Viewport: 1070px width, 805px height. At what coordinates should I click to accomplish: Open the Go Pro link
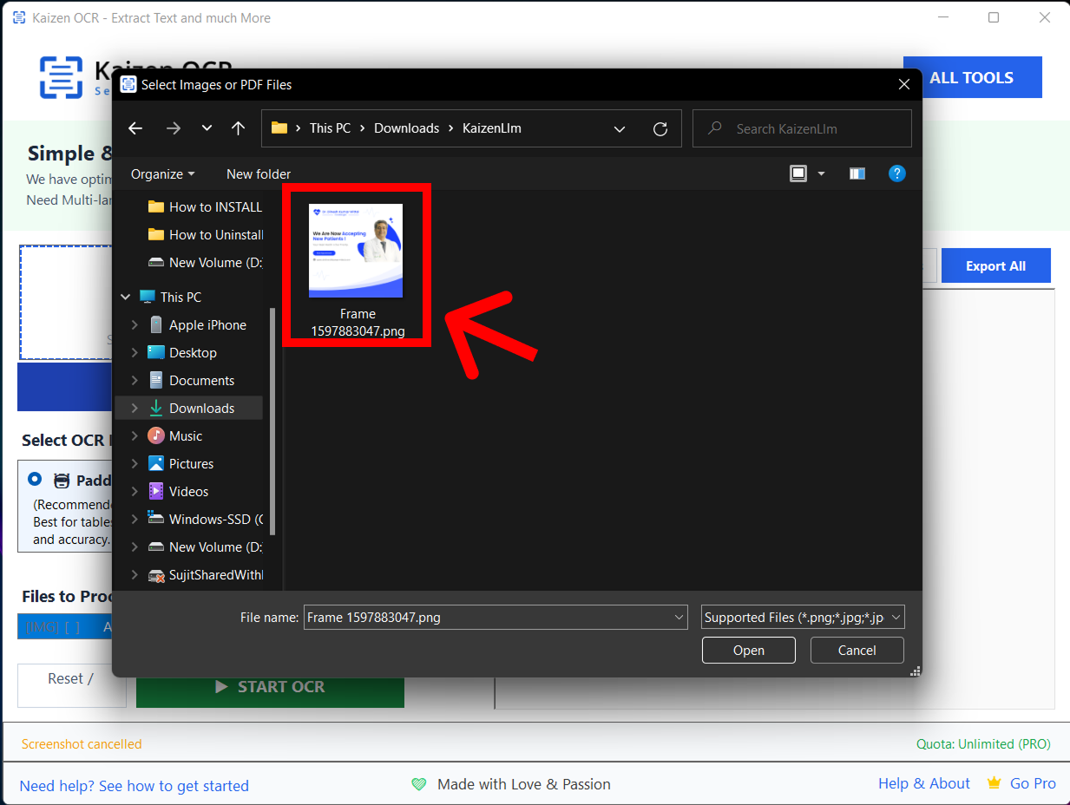(1032, 783)
